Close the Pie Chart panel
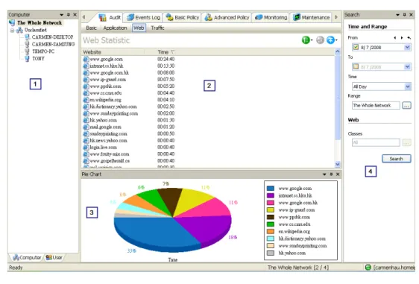 [x=338, y=174]
